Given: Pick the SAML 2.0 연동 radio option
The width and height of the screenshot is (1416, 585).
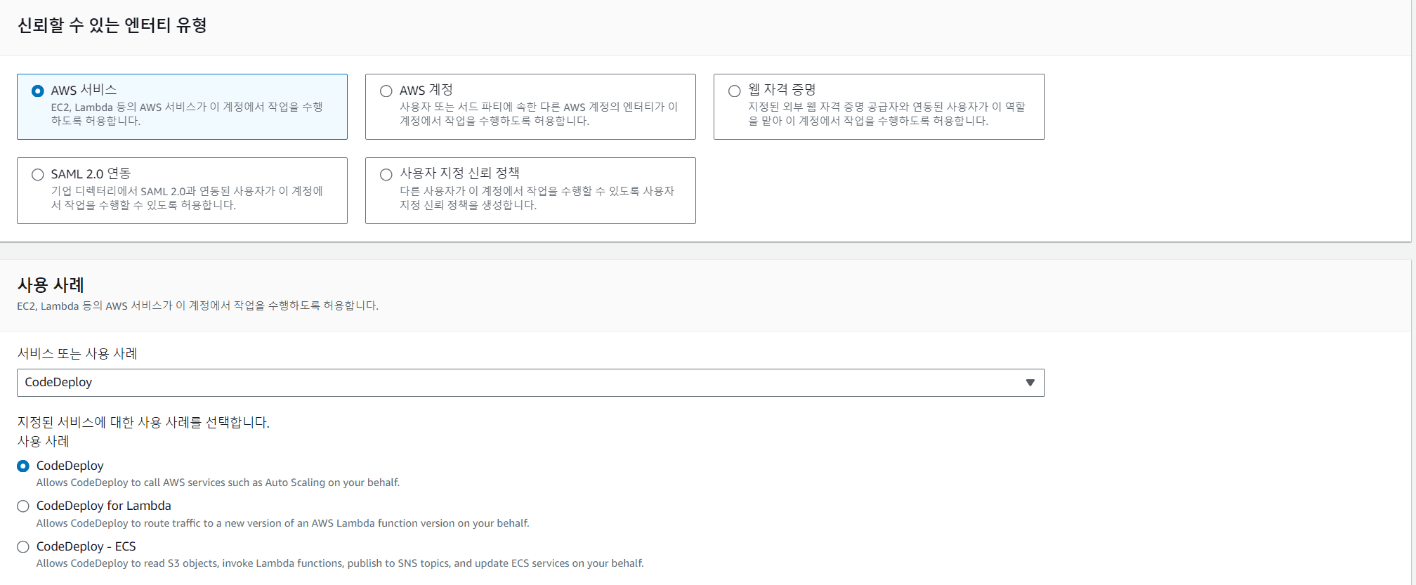Looking at the screenshot, I should 38,175.
